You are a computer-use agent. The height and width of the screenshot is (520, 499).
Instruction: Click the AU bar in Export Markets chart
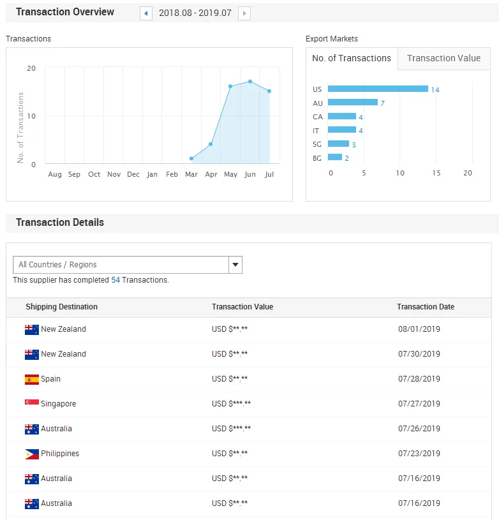353,103
